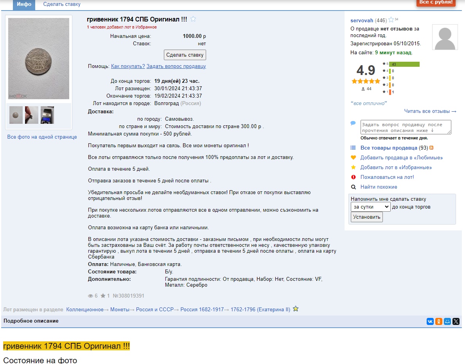The height and width of the screenshot is (364, 465).
Task: Switch to the "Сделать ставку" tab
Action: (62, 4)
